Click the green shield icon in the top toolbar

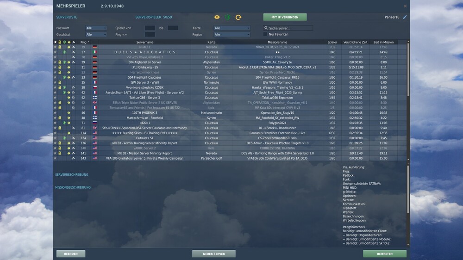tap(227, 17)
